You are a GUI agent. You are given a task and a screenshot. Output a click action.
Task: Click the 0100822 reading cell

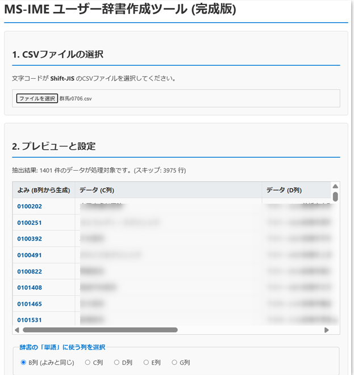(x=44, y=271)
